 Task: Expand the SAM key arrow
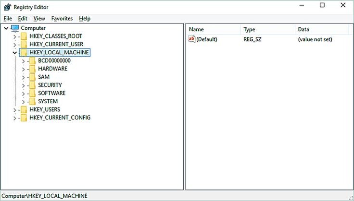(23, 77)
